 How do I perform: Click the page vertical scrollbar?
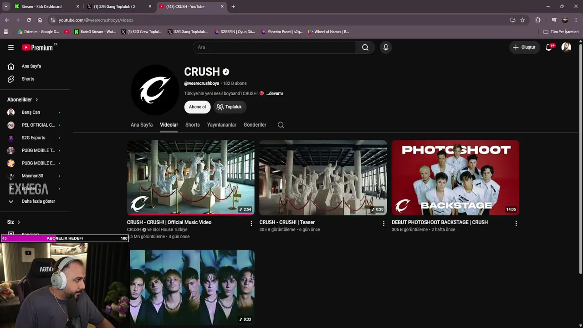[580, 159]
